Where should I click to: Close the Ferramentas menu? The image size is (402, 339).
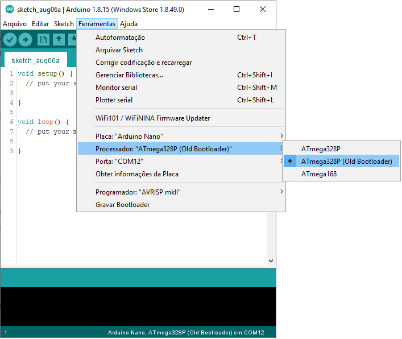point(97,24)
